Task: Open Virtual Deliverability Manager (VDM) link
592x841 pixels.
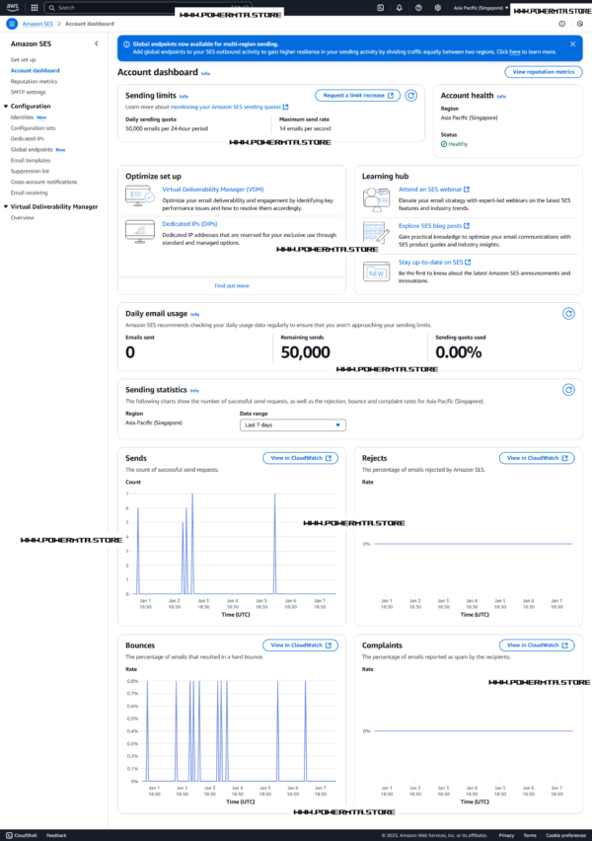Action: click(213, 190)
